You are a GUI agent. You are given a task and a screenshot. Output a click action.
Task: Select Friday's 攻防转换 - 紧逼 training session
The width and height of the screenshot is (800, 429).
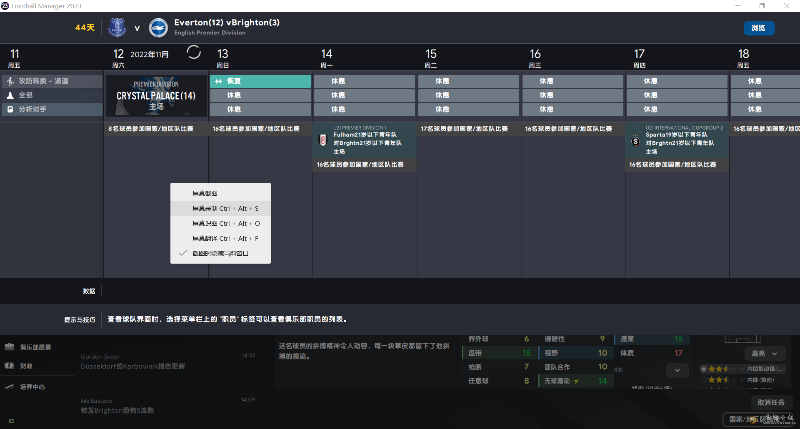point(52,81)
